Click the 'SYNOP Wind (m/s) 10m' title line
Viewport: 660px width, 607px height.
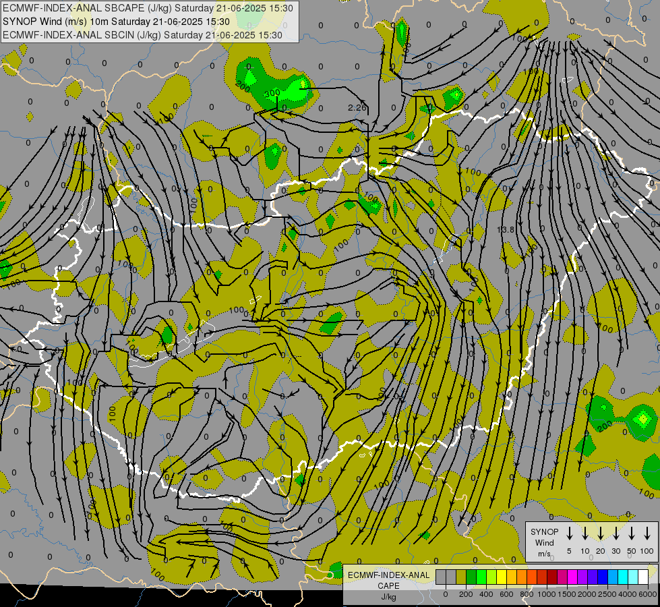coord(116,22)
